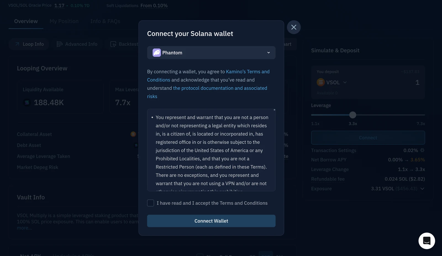Click the Connect Wallet button

click(211, 221)
